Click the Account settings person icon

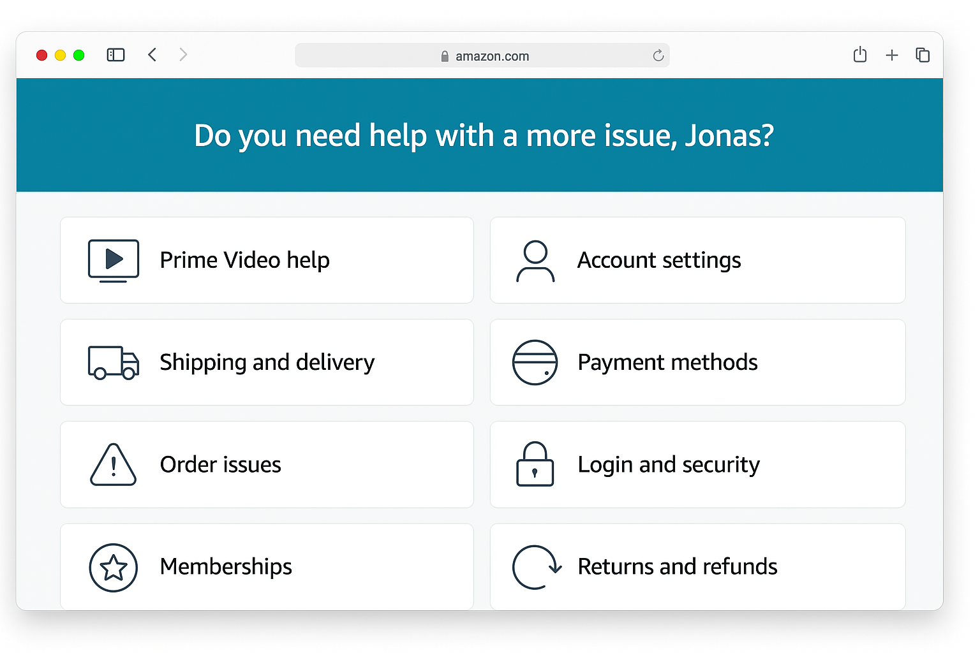pos(536,260)
